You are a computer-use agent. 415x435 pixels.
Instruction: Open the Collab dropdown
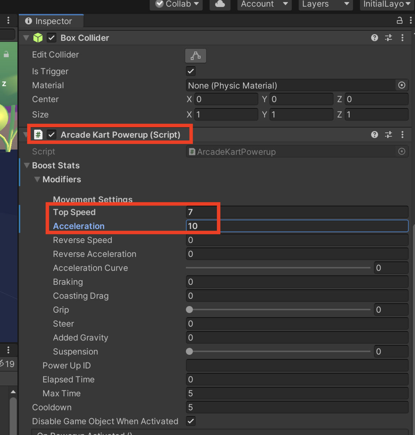pyautogui.click(x=177, y=4)
